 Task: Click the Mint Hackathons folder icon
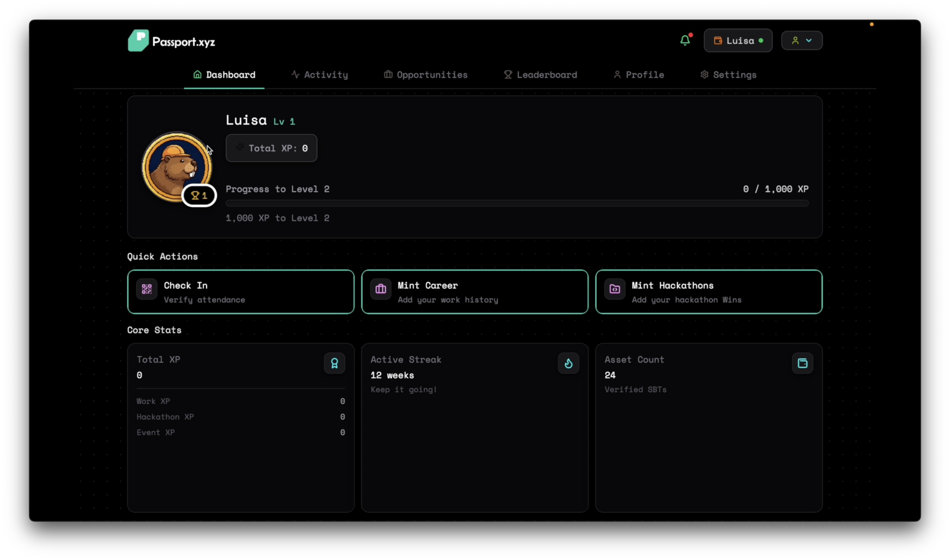coord(615,289)
